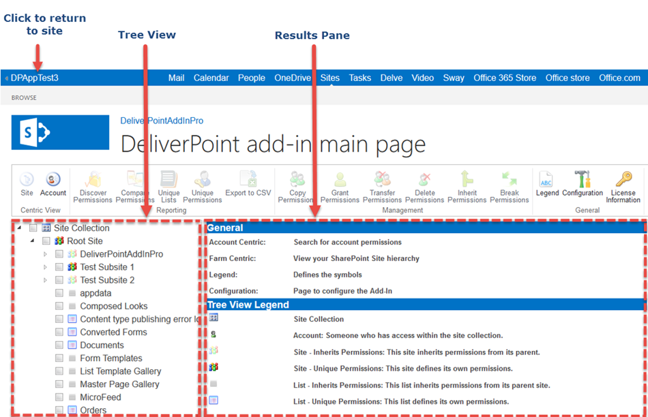
Task: Open the Office store link
Action: 568,78
